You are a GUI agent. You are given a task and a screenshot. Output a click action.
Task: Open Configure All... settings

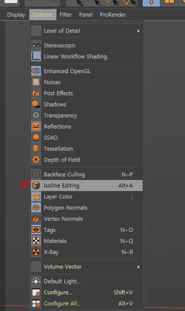point(87,303)
